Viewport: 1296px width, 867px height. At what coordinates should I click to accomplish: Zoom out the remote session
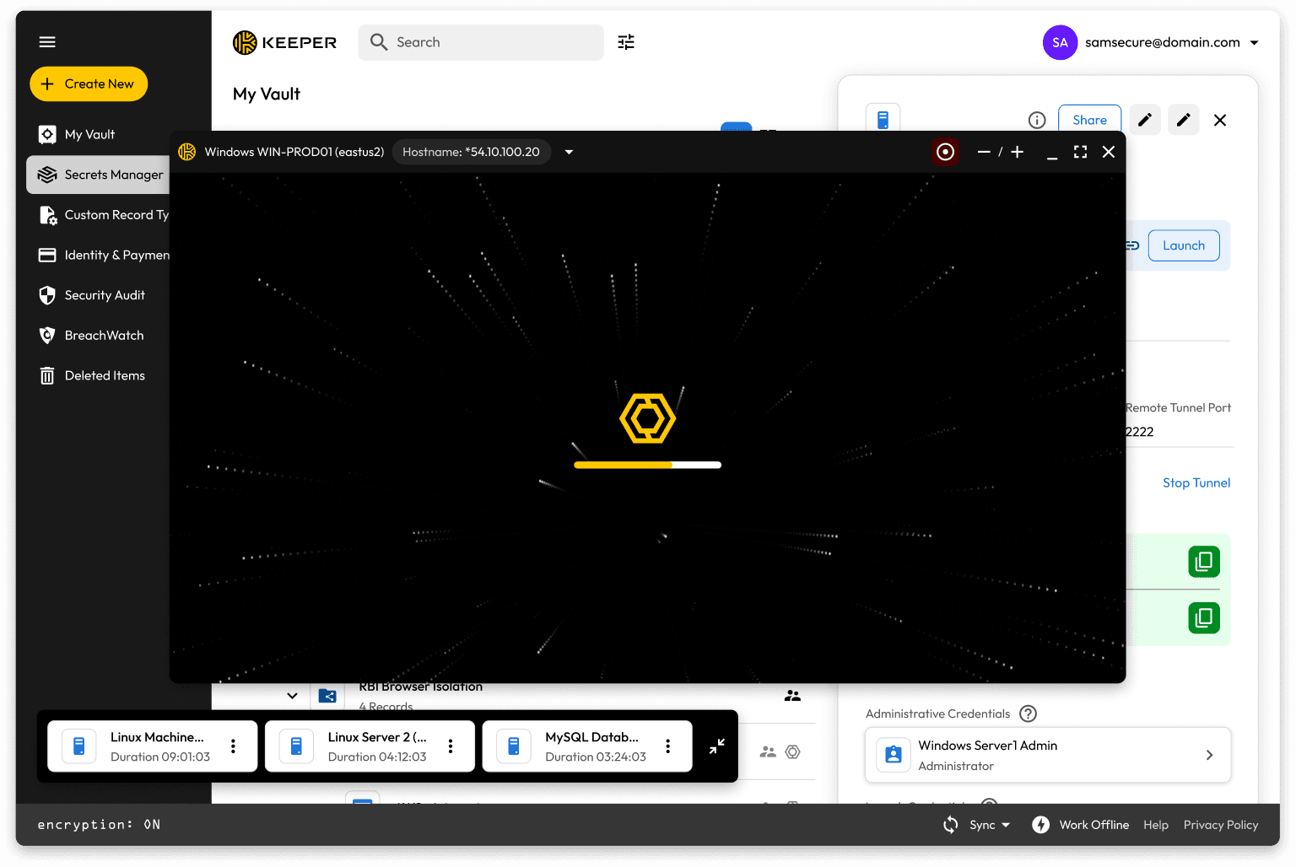click(984, 152)
